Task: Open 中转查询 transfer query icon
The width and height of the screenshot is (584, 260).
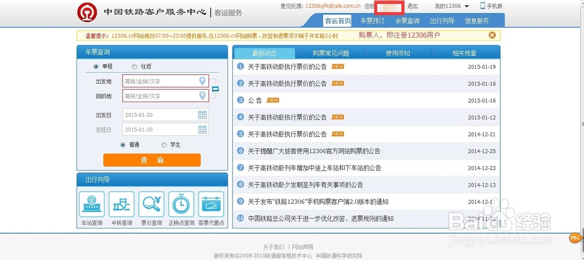Action: coord(121,204)
